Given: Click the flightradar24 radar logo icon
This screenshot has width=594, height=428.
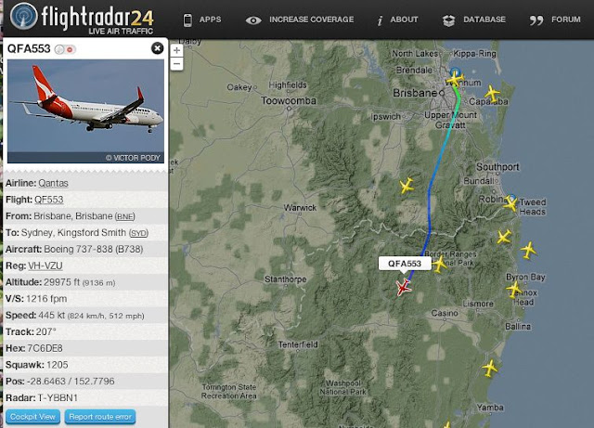Looking at the screenshot, I should [x=24, y=17].
